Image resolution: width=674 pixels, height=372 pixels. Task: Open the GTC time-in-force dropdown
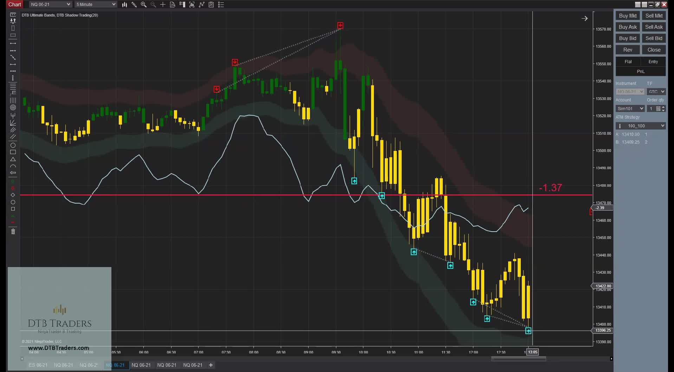(656, 91)
